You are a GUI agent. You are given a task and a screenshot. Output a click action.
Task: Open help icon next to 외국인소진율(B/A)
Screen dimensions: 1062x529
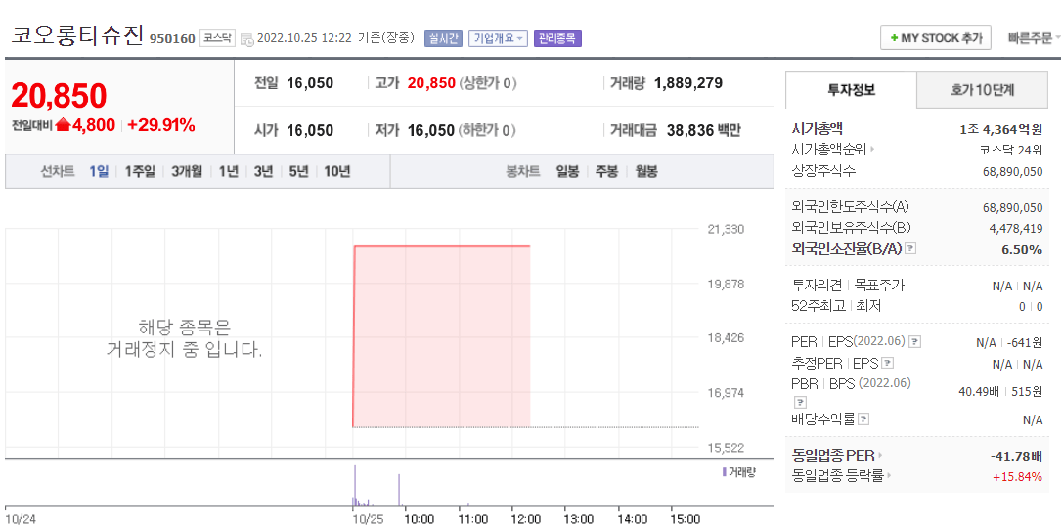click(x=910, y=249)
